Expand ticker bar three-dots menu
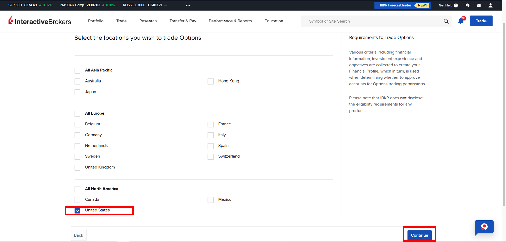Screen dimensions: 506x242 tap(188, 5)
